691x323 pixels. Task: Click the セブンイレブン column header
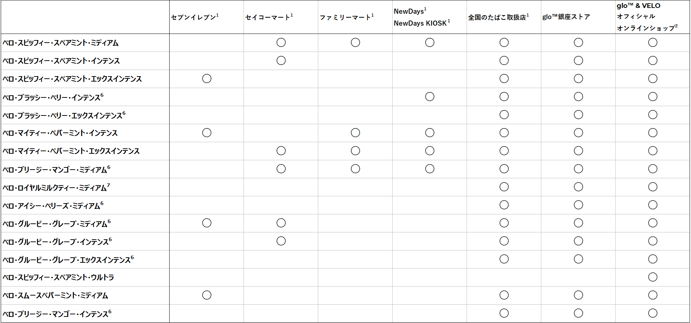coord(194,17)
